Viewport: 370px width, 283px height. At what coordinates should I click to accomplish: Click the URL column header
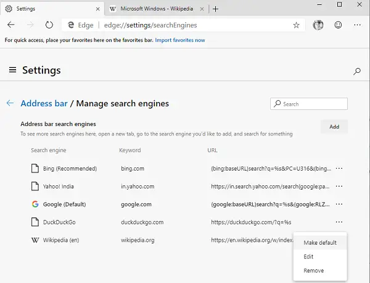pos(212,150)
